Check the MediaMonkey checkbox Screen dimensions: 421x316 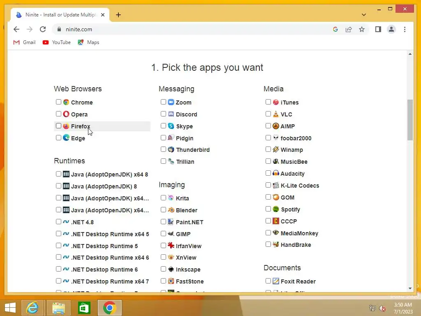pos(268,233)
